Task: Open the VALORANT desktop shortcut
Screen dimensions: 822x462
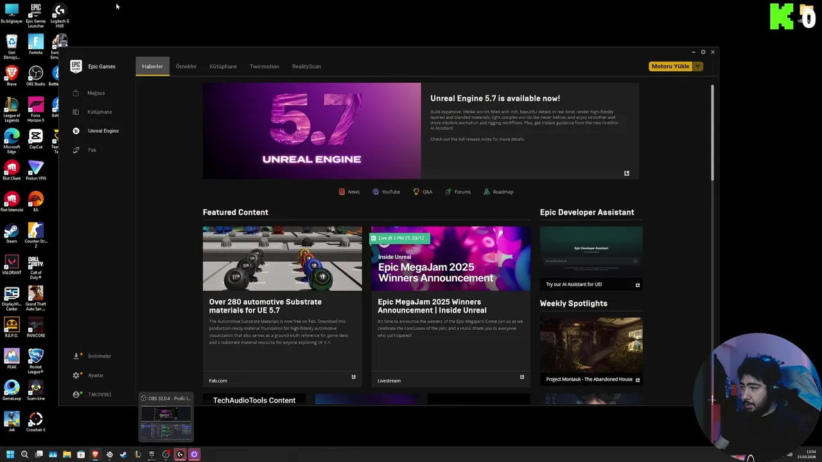Action: (12, 264)
